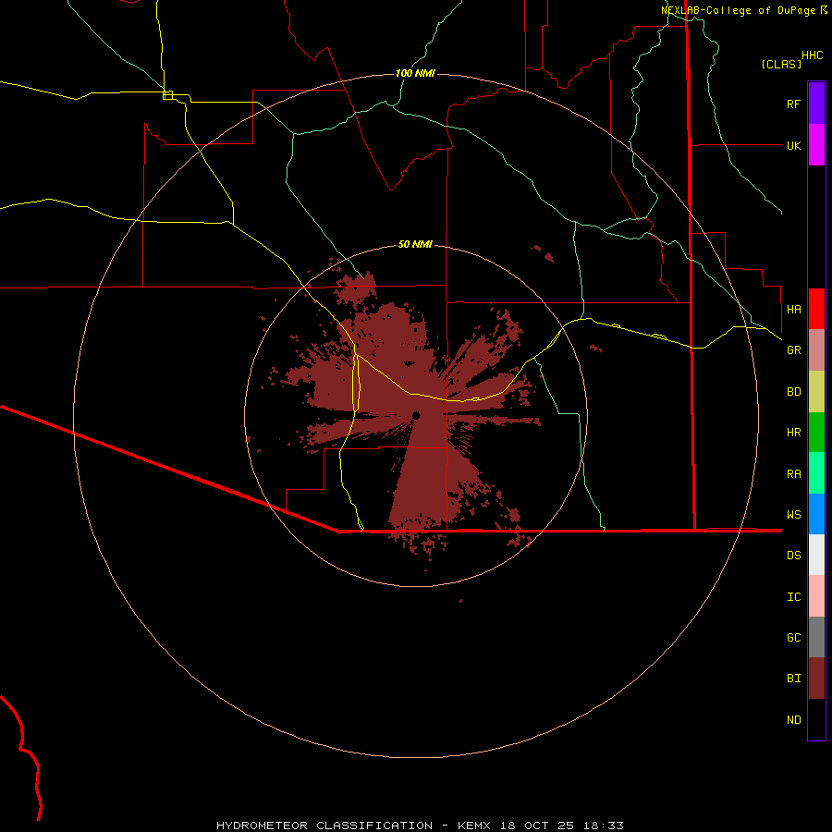Click the "NEXLAB-College of DuPage" credit text
The width and height of the screenshot is (832, 832).
[740, 10]
